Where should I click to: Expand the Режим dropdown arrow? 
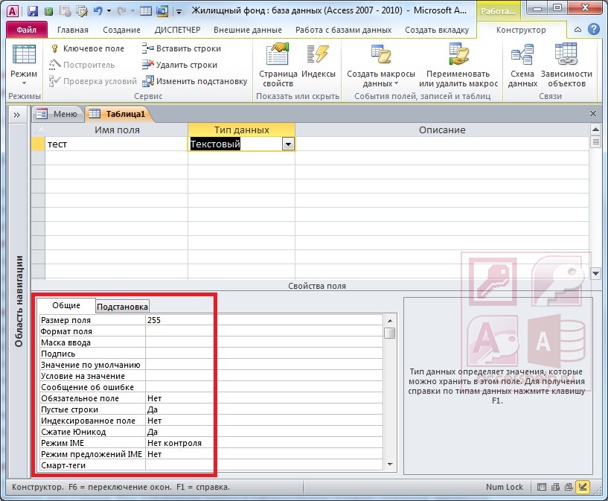[x=24, y=83]
